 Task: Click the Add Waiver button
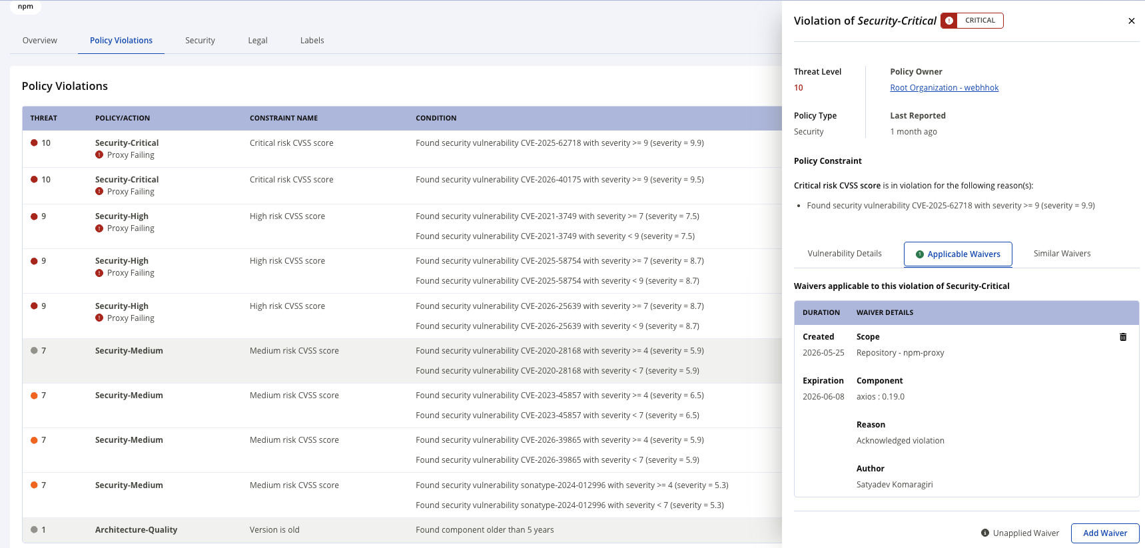(x=1105, y=533)
